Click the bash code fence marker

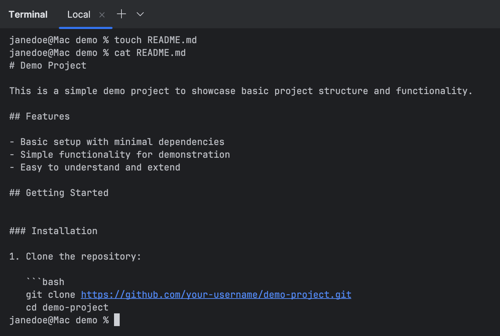click(45, 282)
